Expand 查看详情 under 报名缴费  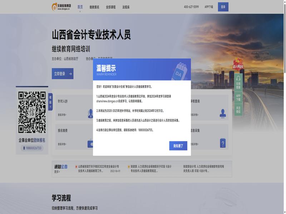pos(62,144)
